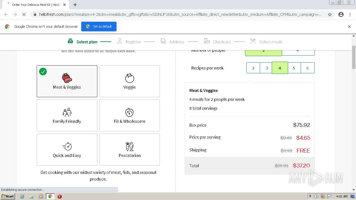Click the Select meals utensils icon
The image size is (356, 200).
[253, 41]
